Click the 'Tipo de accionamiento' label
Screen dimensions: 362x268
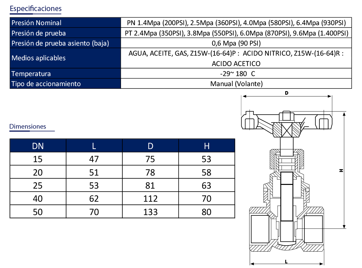click(x=46, y=84)
